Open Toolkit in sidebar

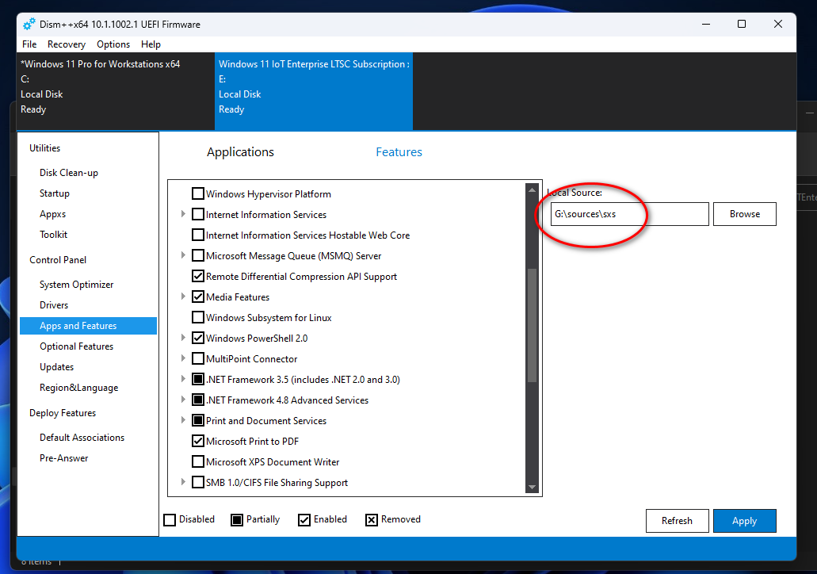tap(53, 235)
